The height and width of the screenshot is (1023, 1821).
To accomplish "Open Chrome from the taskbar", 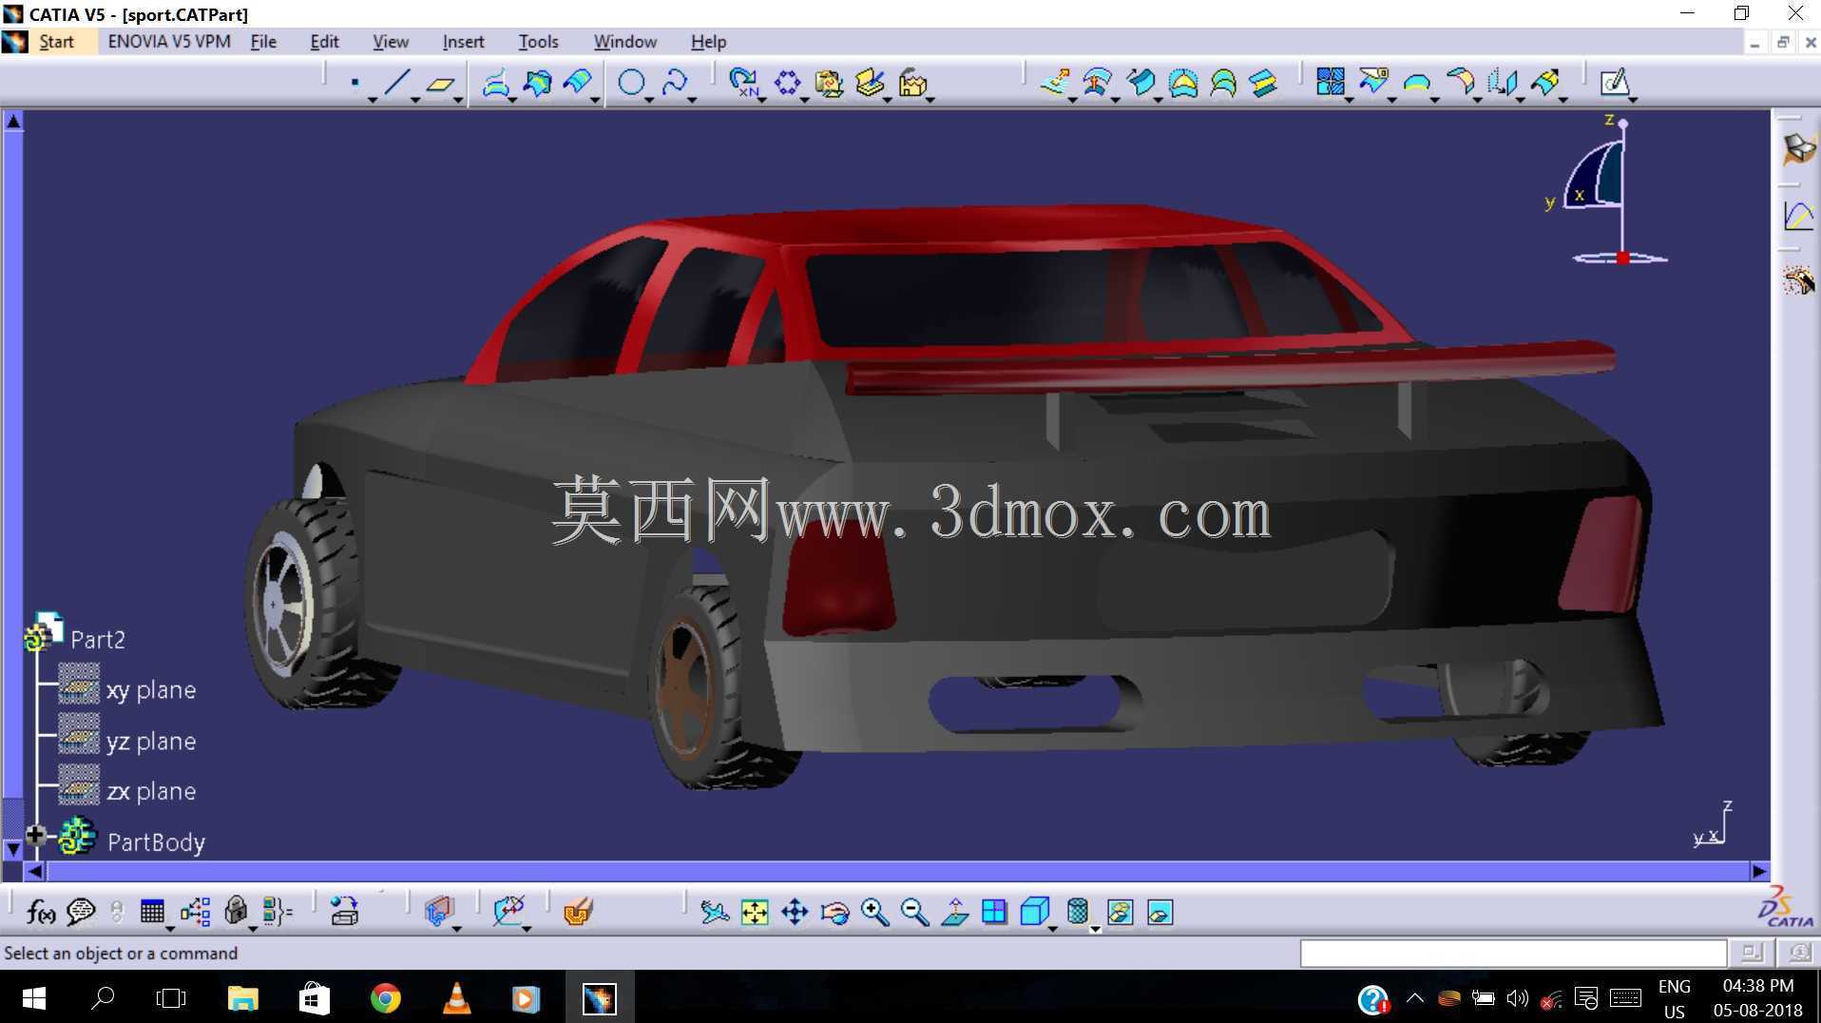I will [x=385, y=998].
